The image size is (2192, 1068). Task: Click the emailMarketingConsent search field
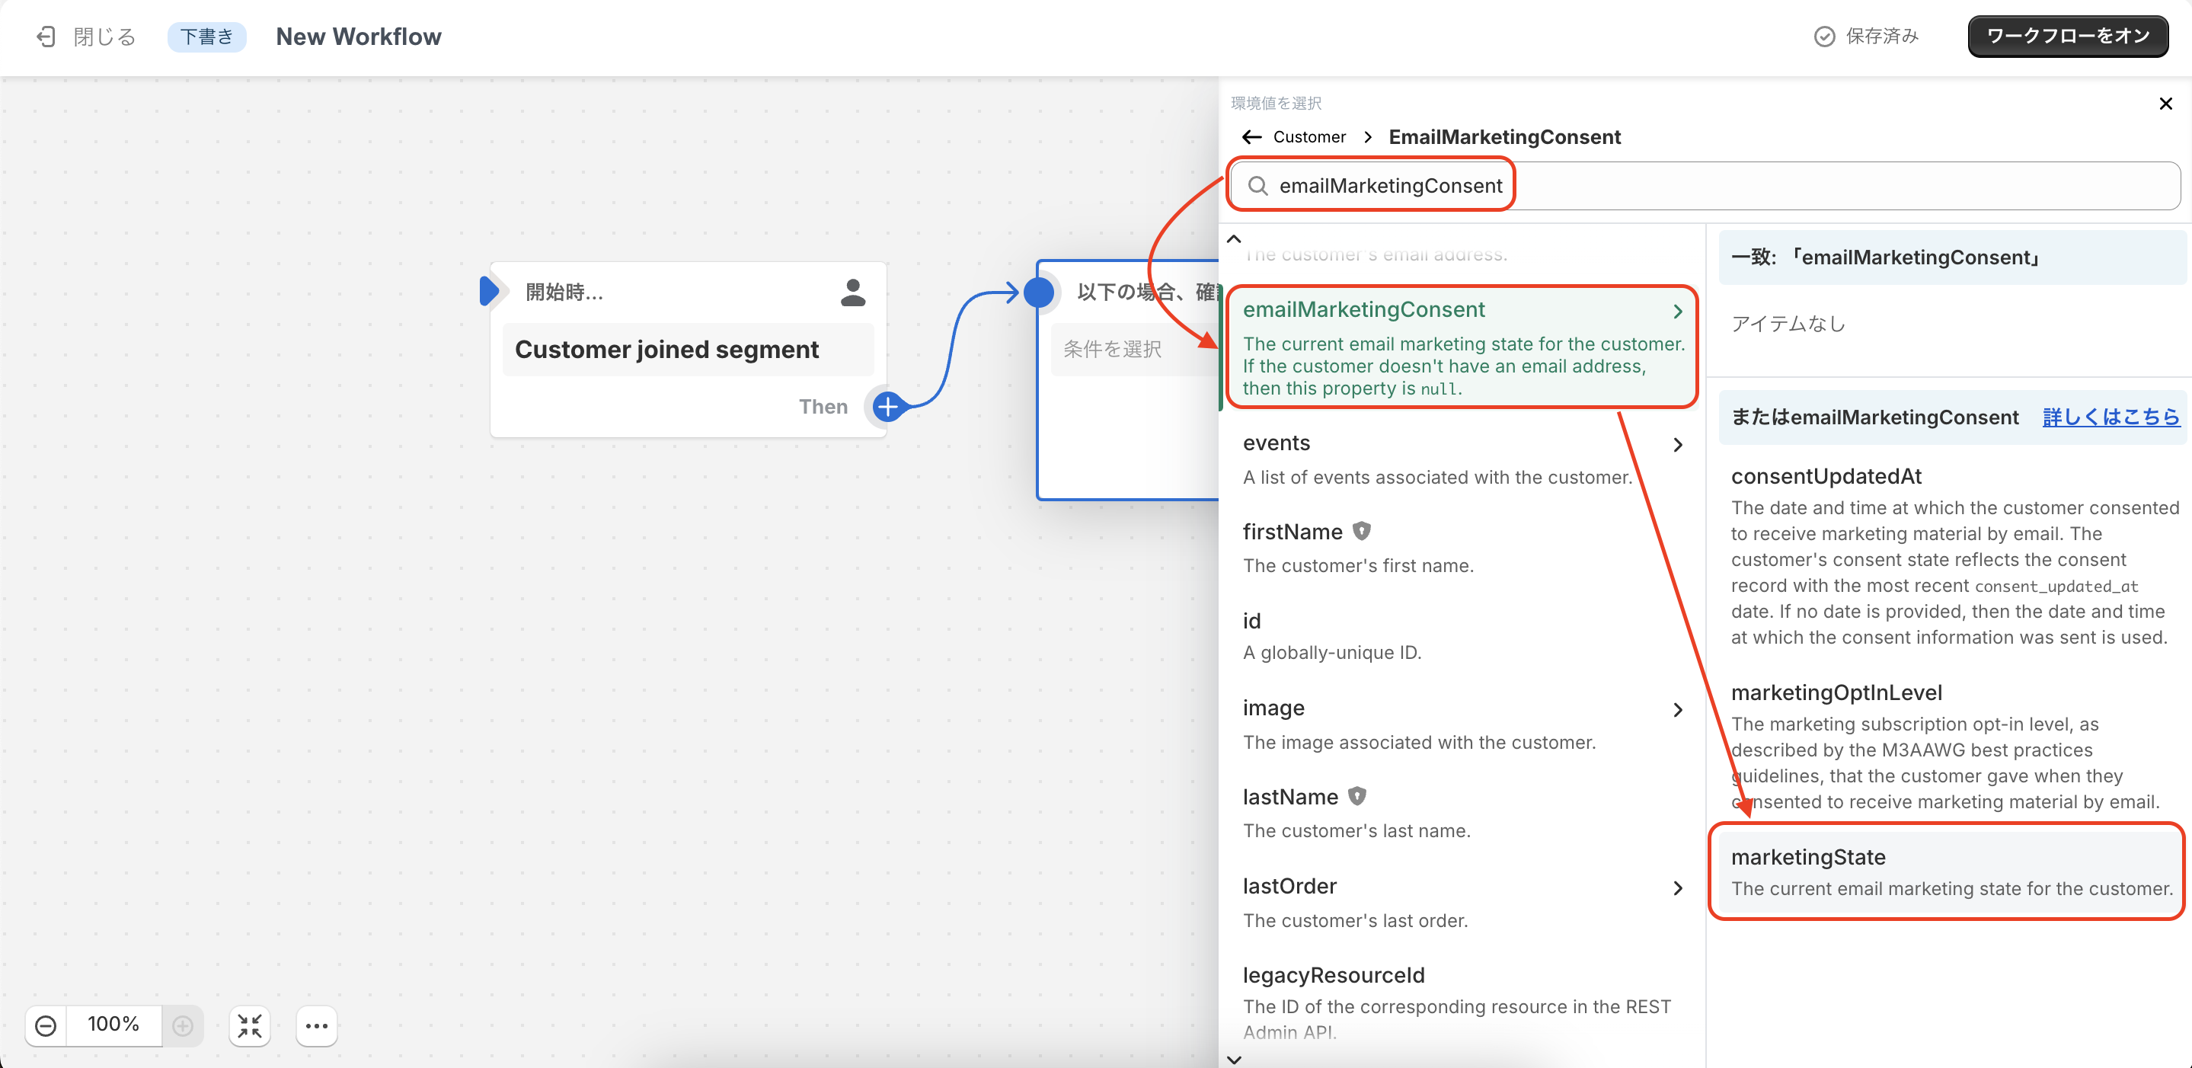point(1391,186)
